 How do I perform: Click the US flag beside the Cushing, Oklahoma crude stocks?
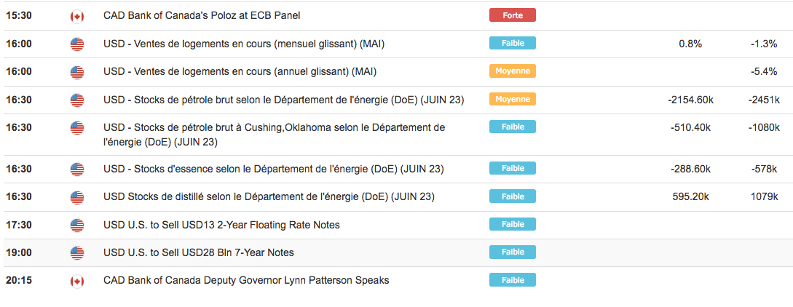tap(77, 127)
